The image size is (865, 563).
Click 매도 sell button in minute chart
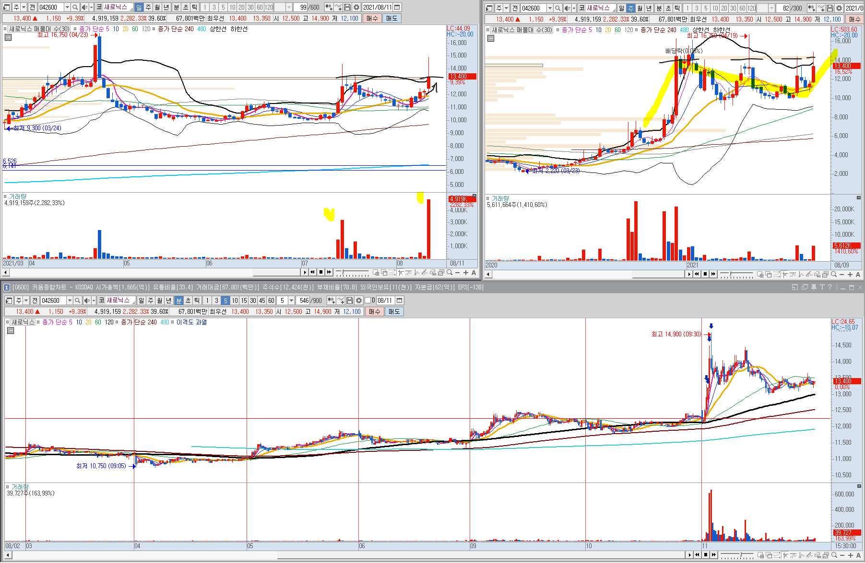click(x=394, y=311)
